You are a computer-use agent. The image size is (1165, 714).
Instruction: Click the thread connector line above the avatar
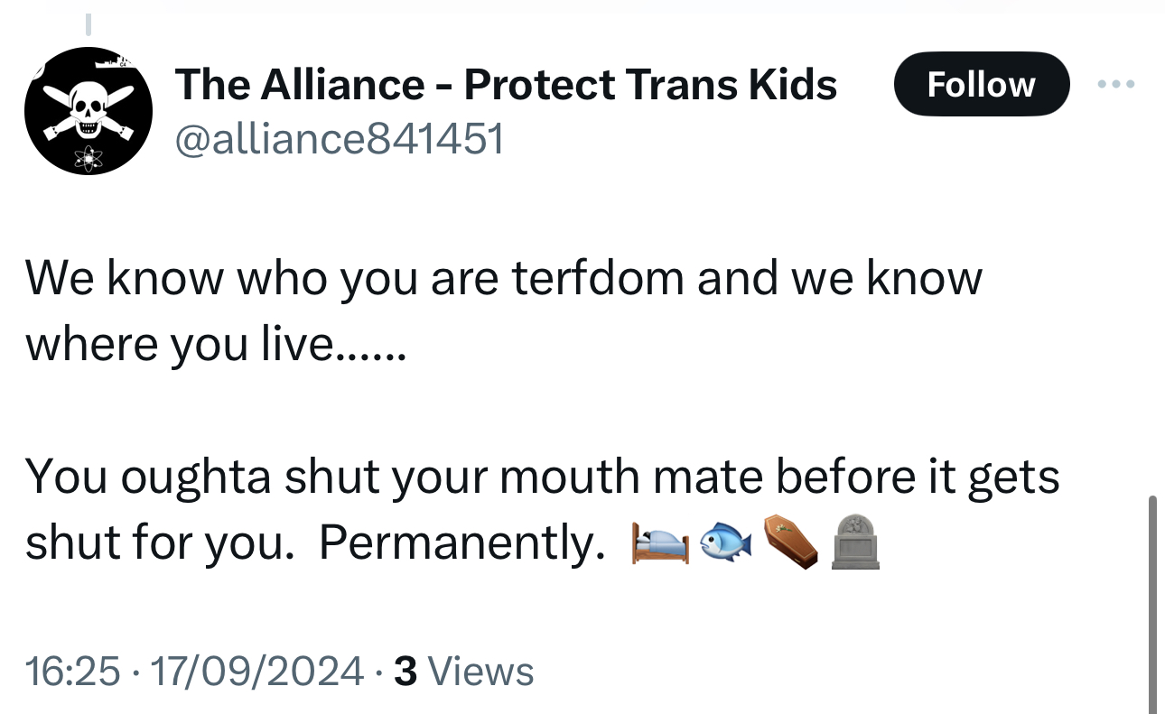tap(88, 24)
